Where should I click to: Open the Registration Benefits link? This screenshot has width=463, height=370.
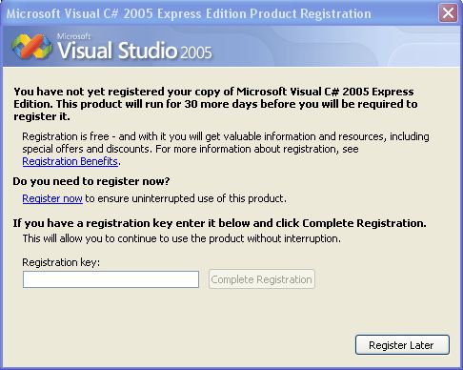(x=70, y=161)
